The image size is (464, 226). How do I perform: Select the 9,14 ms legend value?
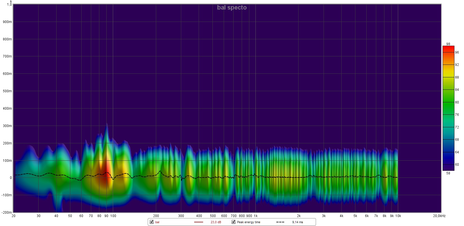297,222
